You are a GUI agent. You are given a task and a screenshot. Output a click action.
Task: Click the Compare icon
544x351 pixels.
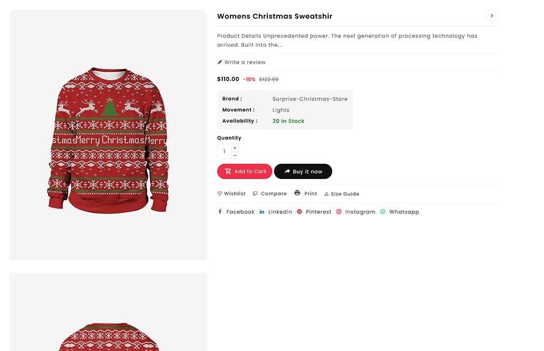(255, 194)
